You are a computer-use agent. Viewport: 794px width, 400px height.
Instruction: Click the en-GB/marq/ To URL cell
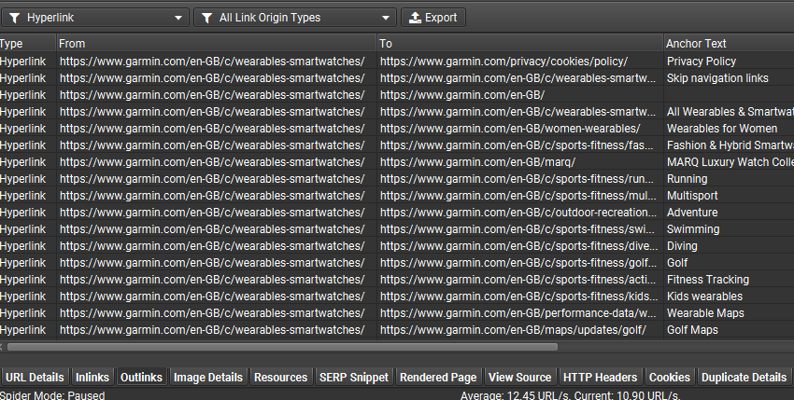[520, 162]
